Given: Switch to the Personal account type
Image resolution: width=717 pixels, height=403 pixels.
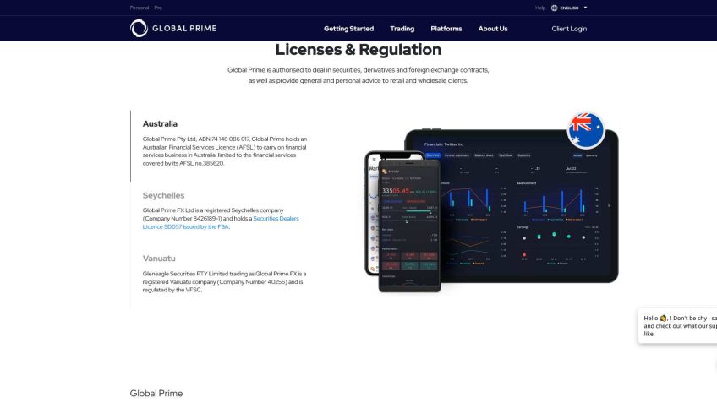Looking at the screenshot, I should pyautogui.click(x=139, y=8).
